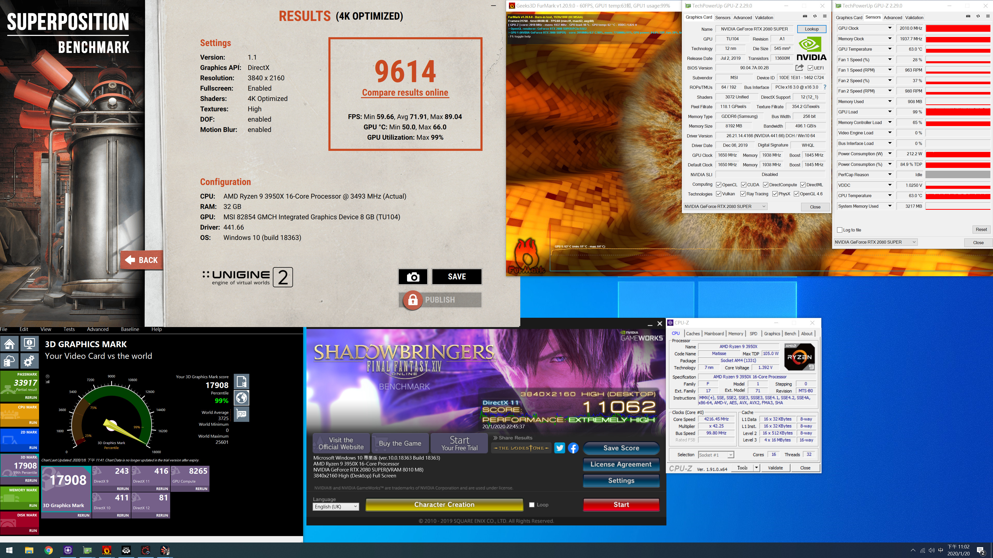Click the Lookup button in GPU-Z
Screen dimensions: 993x558
click(811, 29)
